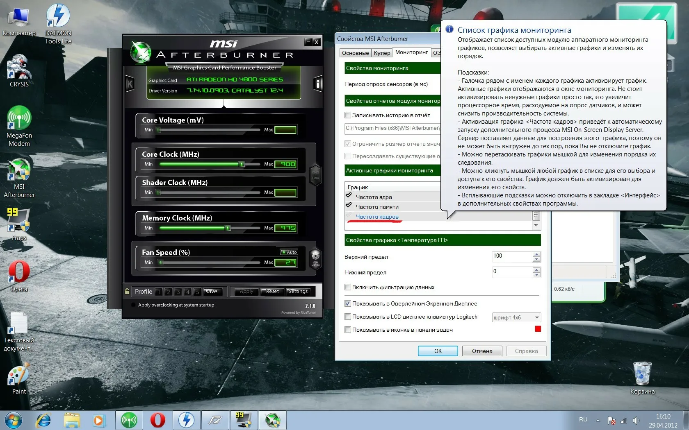Decrease the 'Нижний предел' value with down arrow
Viewport: 689px width, 430px height.
click(536, 275)
